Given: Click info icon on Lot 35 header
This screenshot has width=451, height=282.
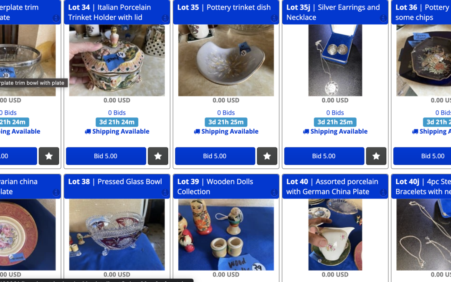Looking at the screenshot, I should [x=274, y=18].
